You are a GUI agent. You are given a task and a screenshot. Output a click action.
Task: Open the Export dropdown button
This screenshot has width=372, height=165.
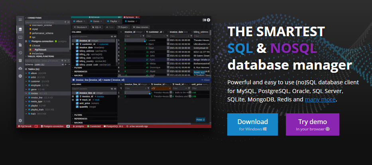[123, 27]
